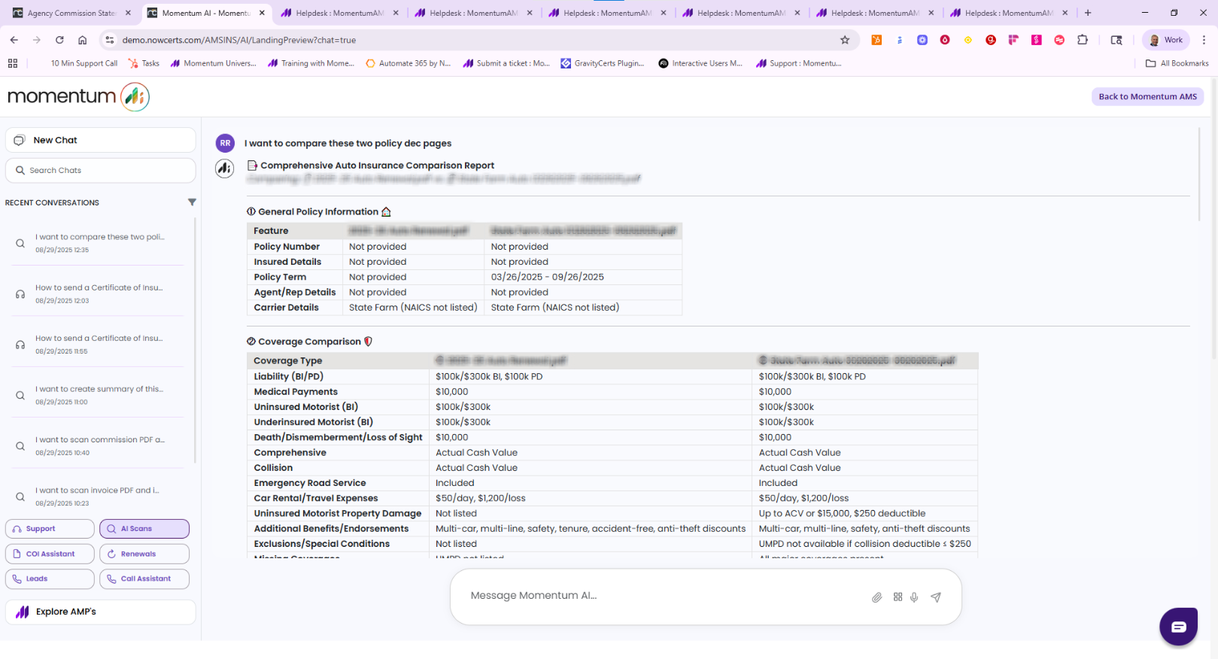Select the Support mode button

pos(50,529)
